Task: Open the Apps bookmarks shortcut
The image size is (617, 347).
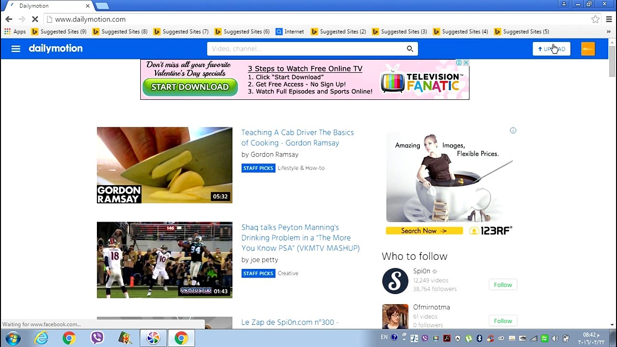Action: [15, 31]
